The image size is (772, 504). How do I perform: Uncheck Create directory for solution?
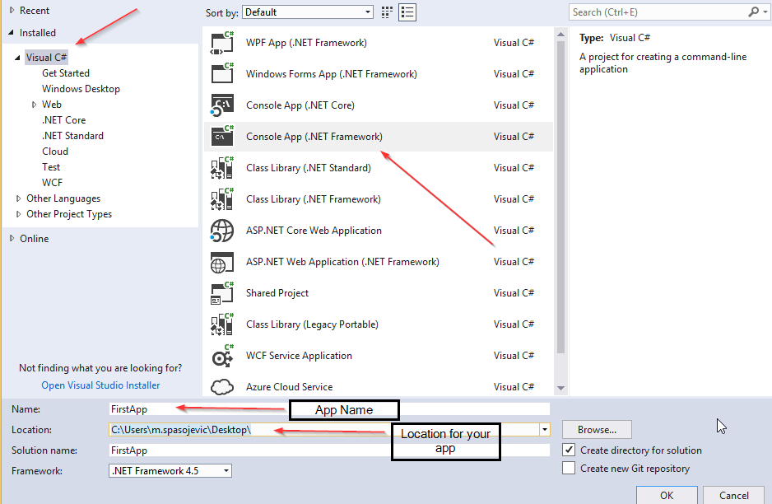click(570, 450)
